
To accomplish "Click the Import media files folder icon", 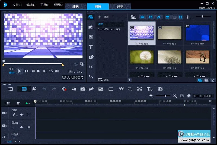I will (133, 17).
